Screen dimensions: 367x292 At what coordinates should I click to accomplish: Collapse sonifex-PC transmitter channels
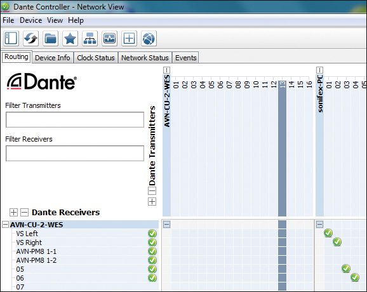click(320, 70)
